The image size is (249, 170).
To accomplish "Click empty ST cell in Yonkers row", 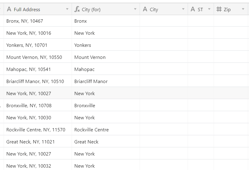I will point(201,45).
